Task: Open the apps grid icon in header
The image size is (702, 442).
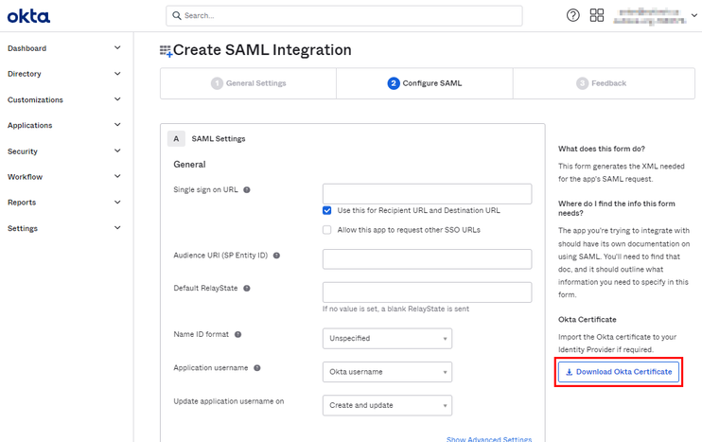Action: (x=597, y=16)
